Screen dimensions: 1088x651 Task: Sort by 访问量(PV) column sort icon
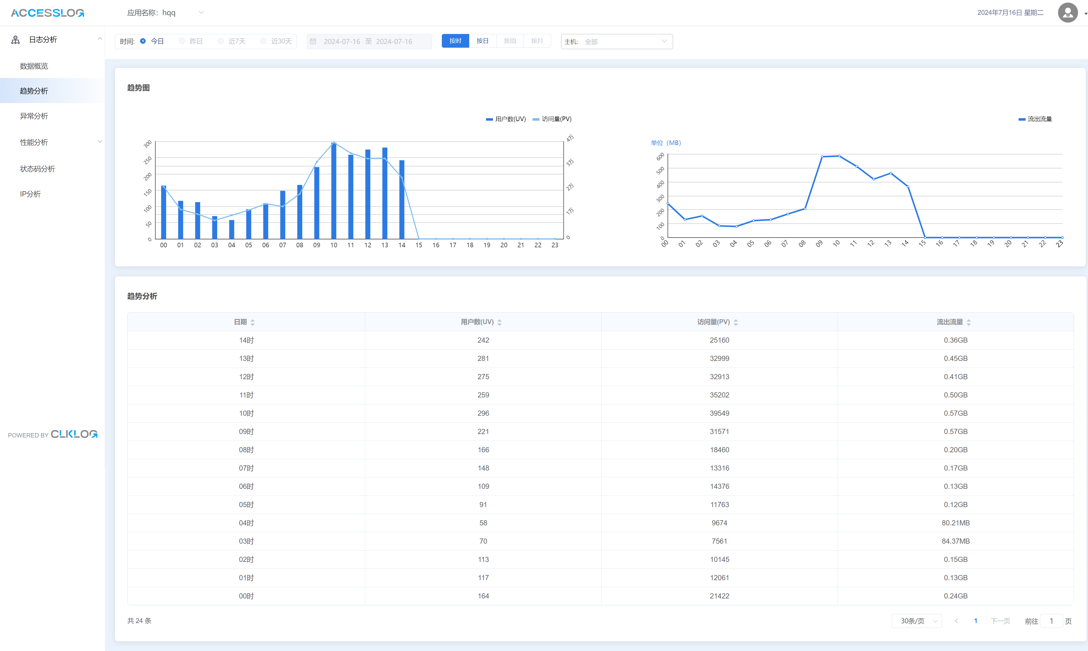coord(736,322)
